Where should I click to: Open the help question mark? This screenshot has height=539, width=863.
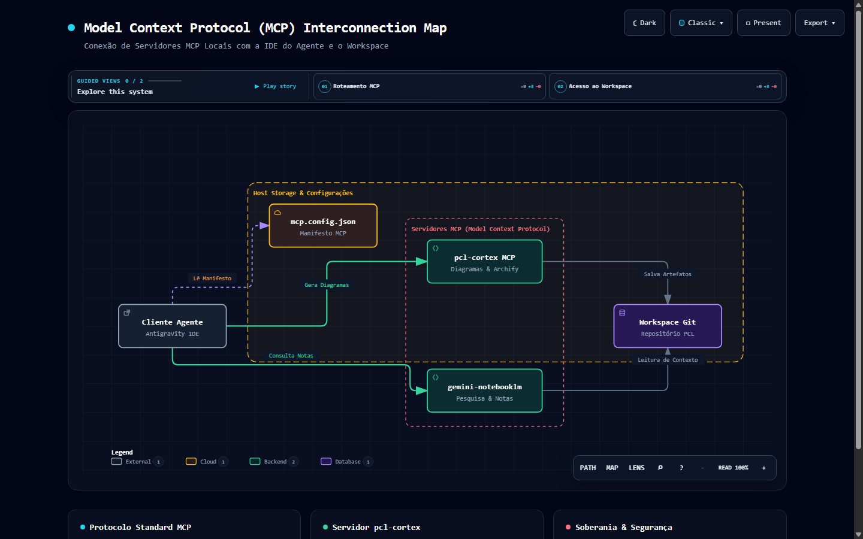pos(681,468)
